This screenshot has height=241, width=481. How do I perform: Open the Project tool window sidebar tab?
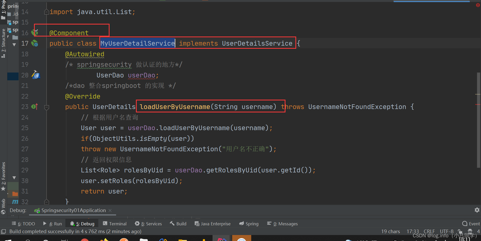point(3,9)
